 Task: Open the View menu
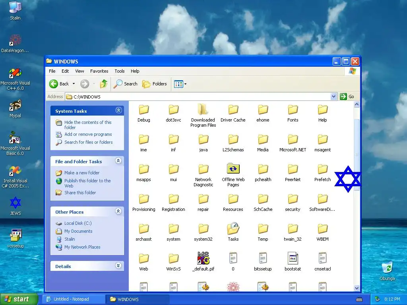click(79, 71)
